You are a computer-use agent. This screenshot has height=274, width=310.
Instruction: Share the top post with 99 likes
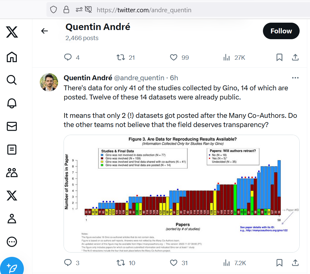coord(295,58)
